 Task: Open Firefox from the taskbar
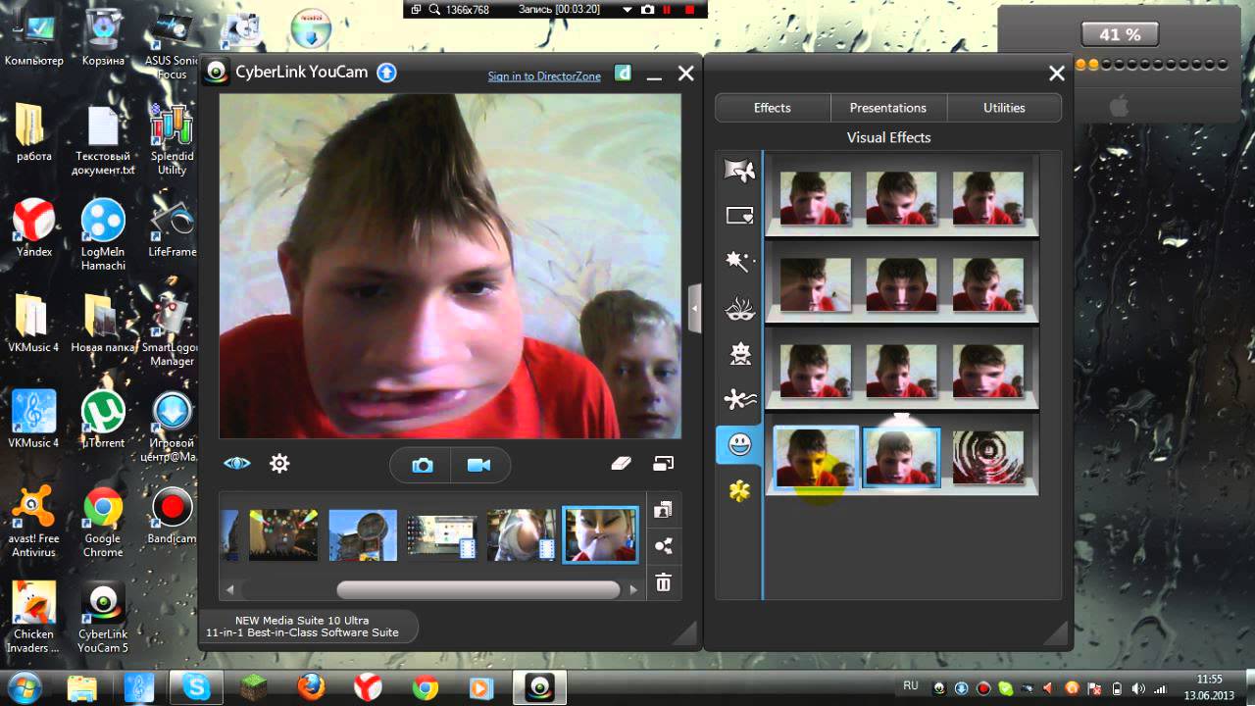pyautogui.click(x=311, y=687)
